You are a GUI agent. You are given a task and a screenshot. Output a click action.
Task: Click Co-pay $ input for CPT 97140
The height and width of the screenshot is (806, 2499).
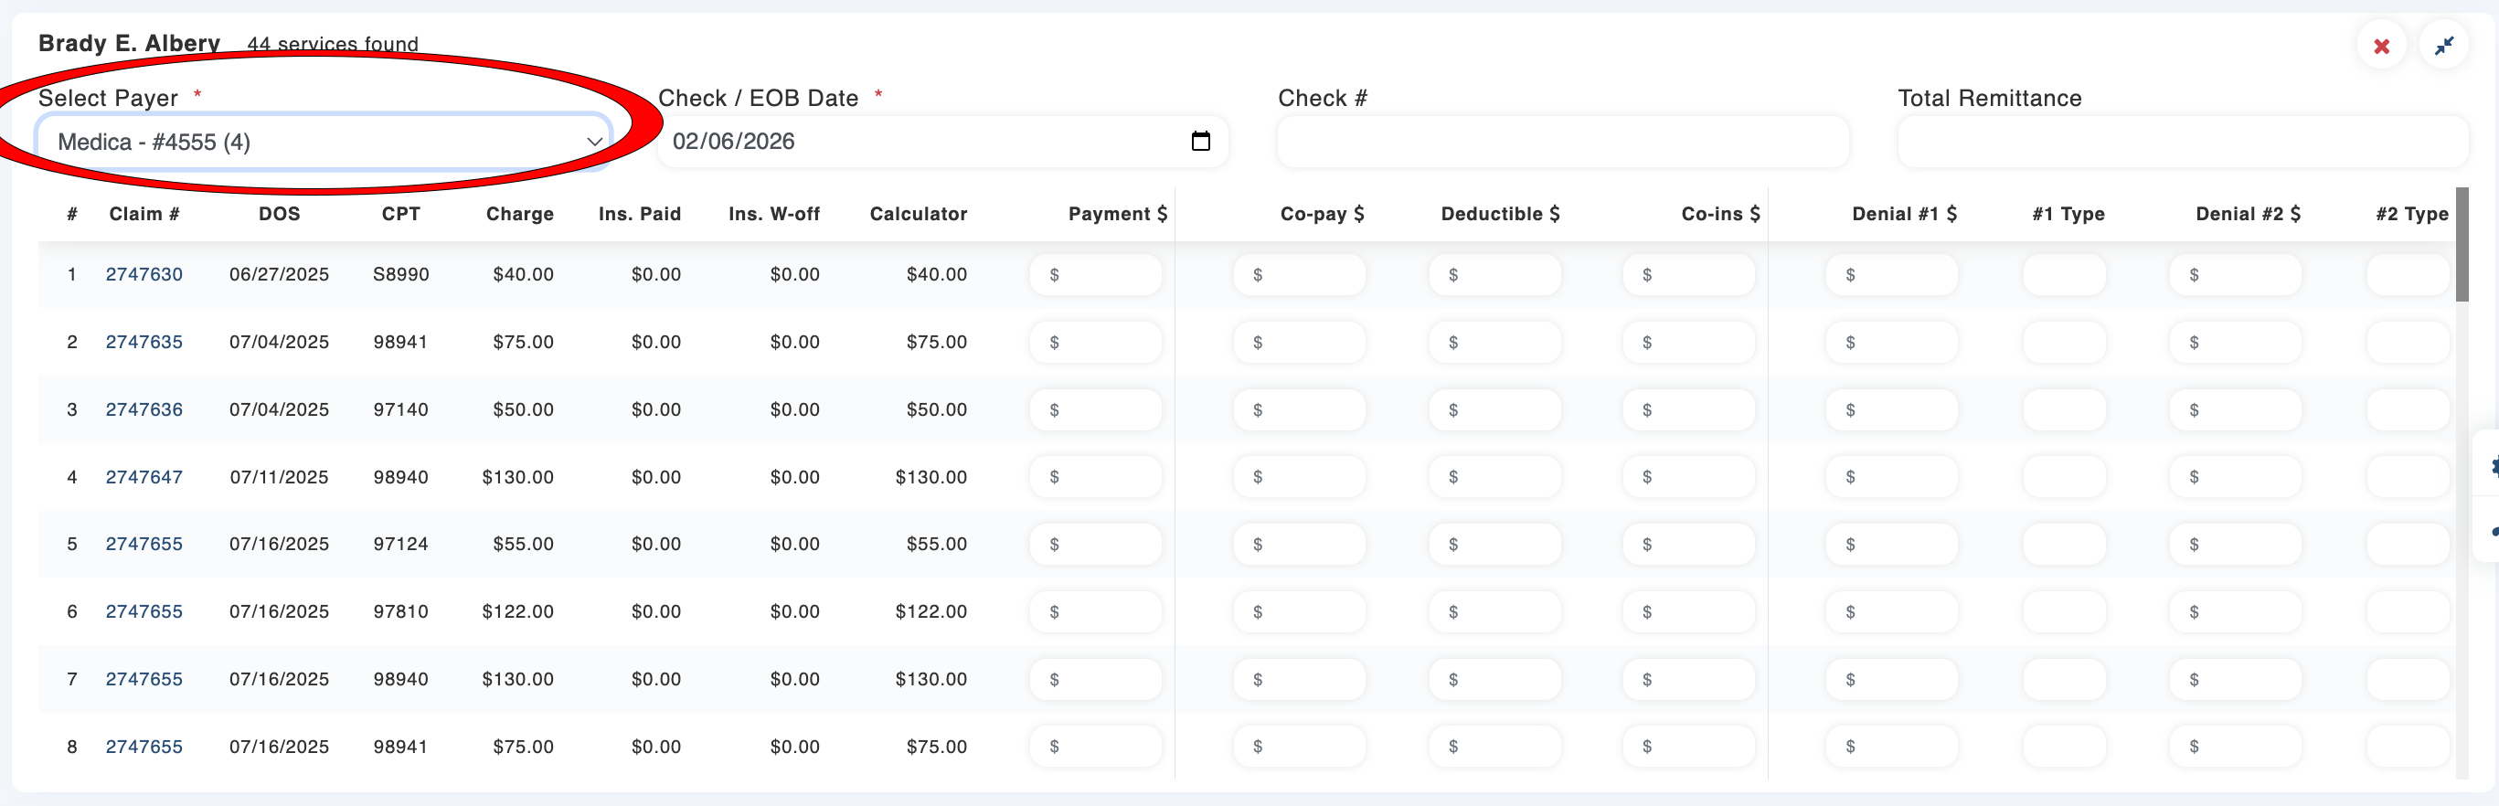1300,410
